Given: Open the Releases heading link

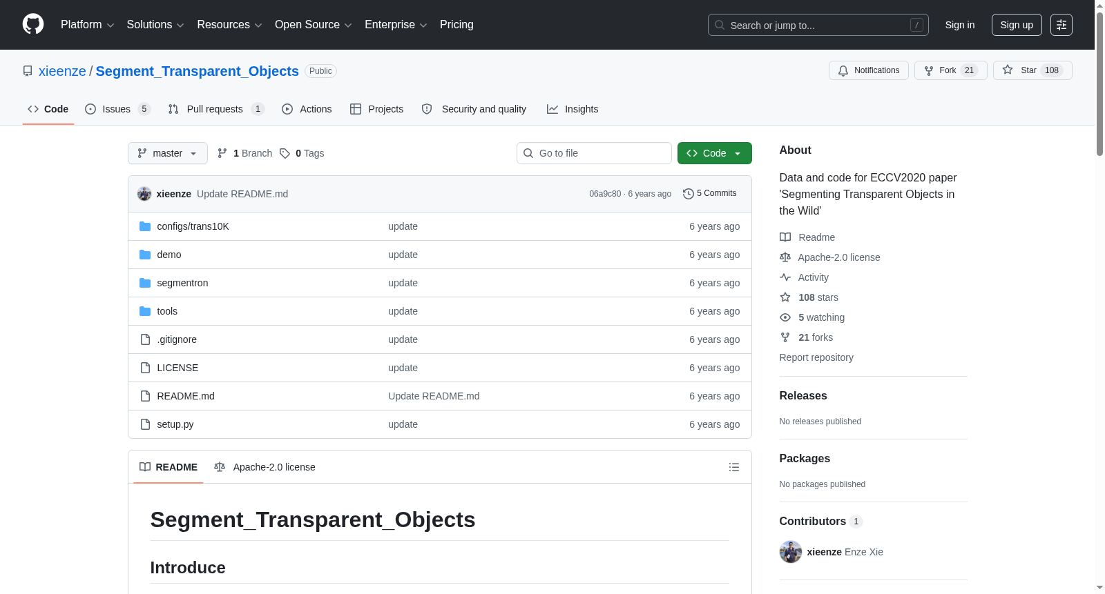Looking at the screenshot, I should pyautogui.click(x=803, y=395).
